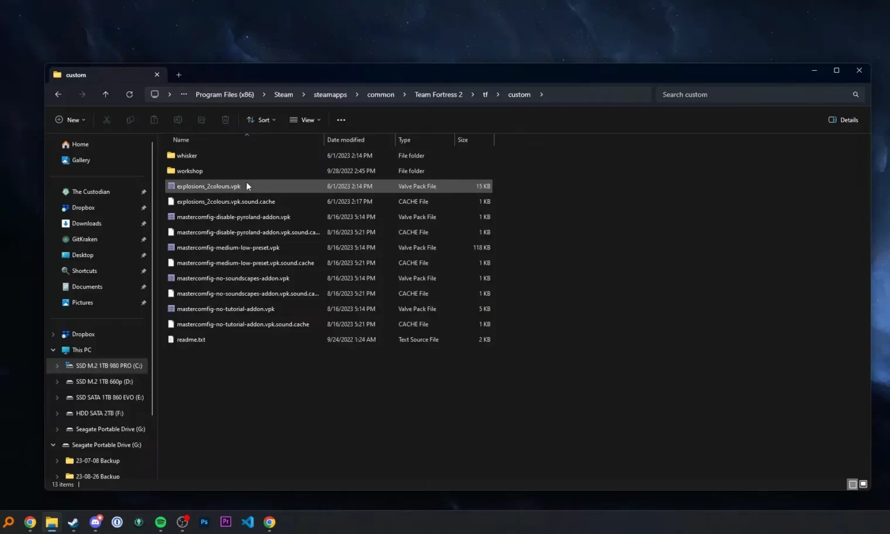Viewport: 890px width, 534px height.
Task: Switch to large thumbnails view layout
Action: 863,484
